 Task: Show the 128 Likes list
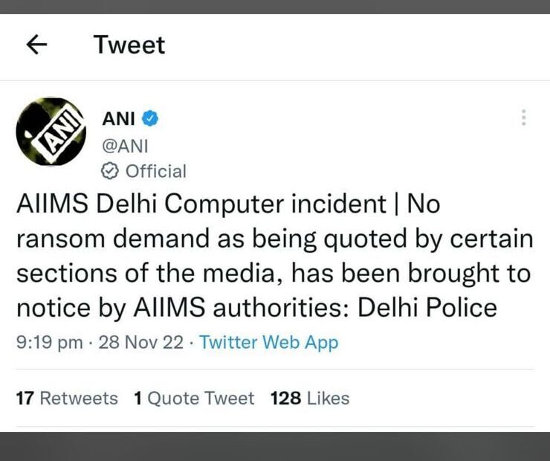[310, 399]
